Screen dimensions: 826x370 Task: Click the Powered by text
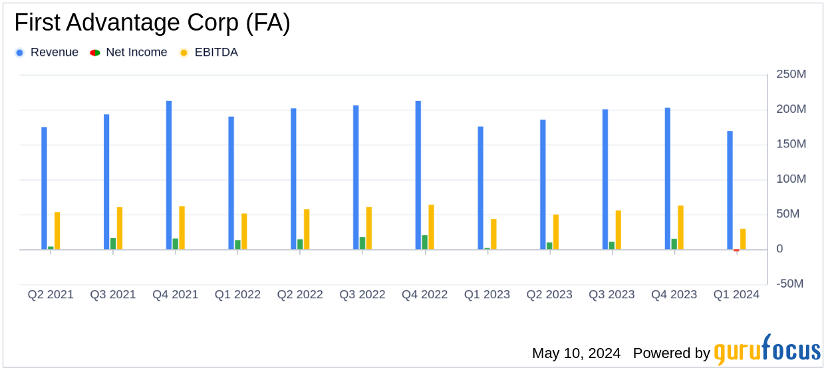(x=671, y=353)
